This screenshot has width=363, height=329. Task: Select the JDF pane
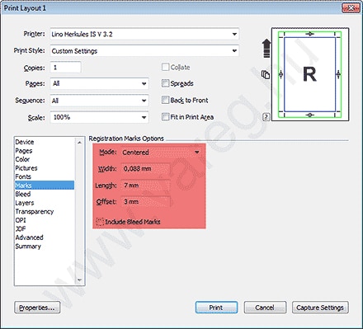45,228
